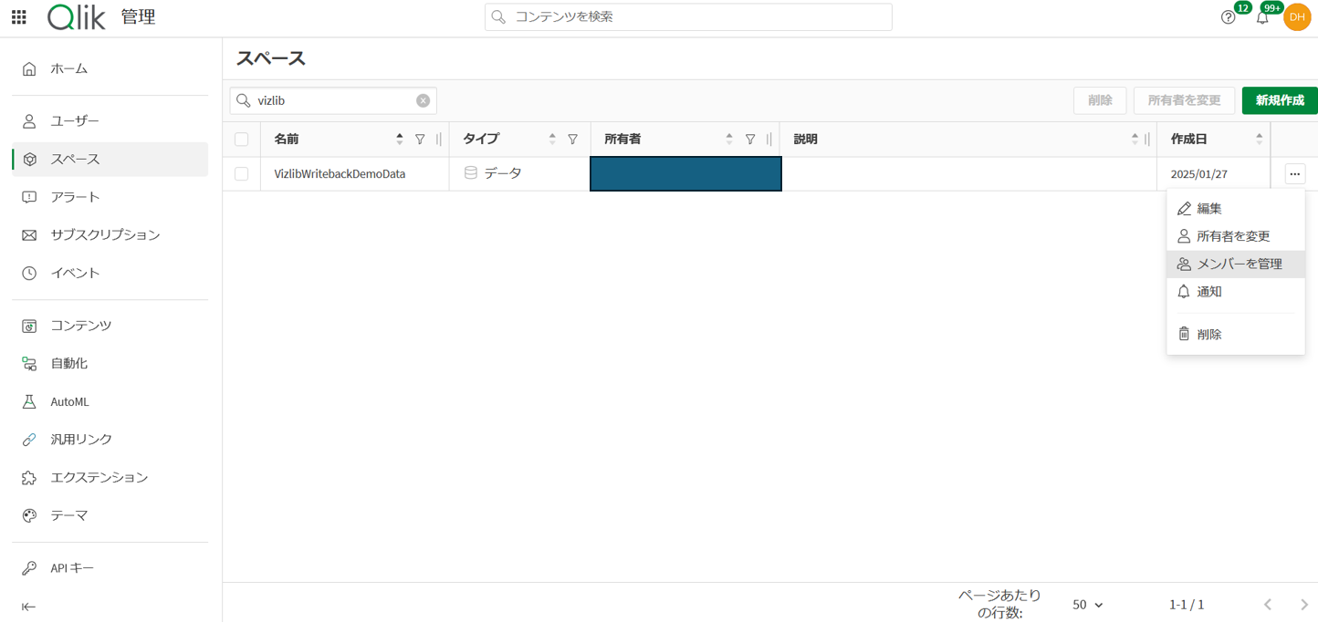This screenshot has height=633, width=1318.
Task: Open the notifications bell icon
Action: coord(1262,17)
